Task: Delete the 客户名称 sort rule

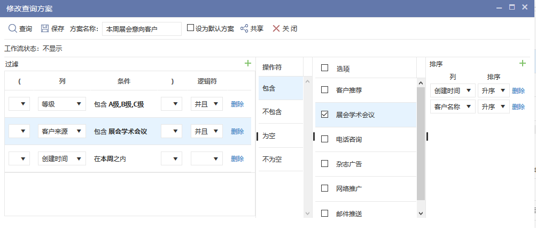Action: (518, 107)
